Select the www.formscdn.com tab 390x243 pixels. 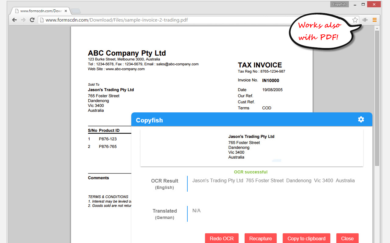pyautogui.click(x=40, y=11)
